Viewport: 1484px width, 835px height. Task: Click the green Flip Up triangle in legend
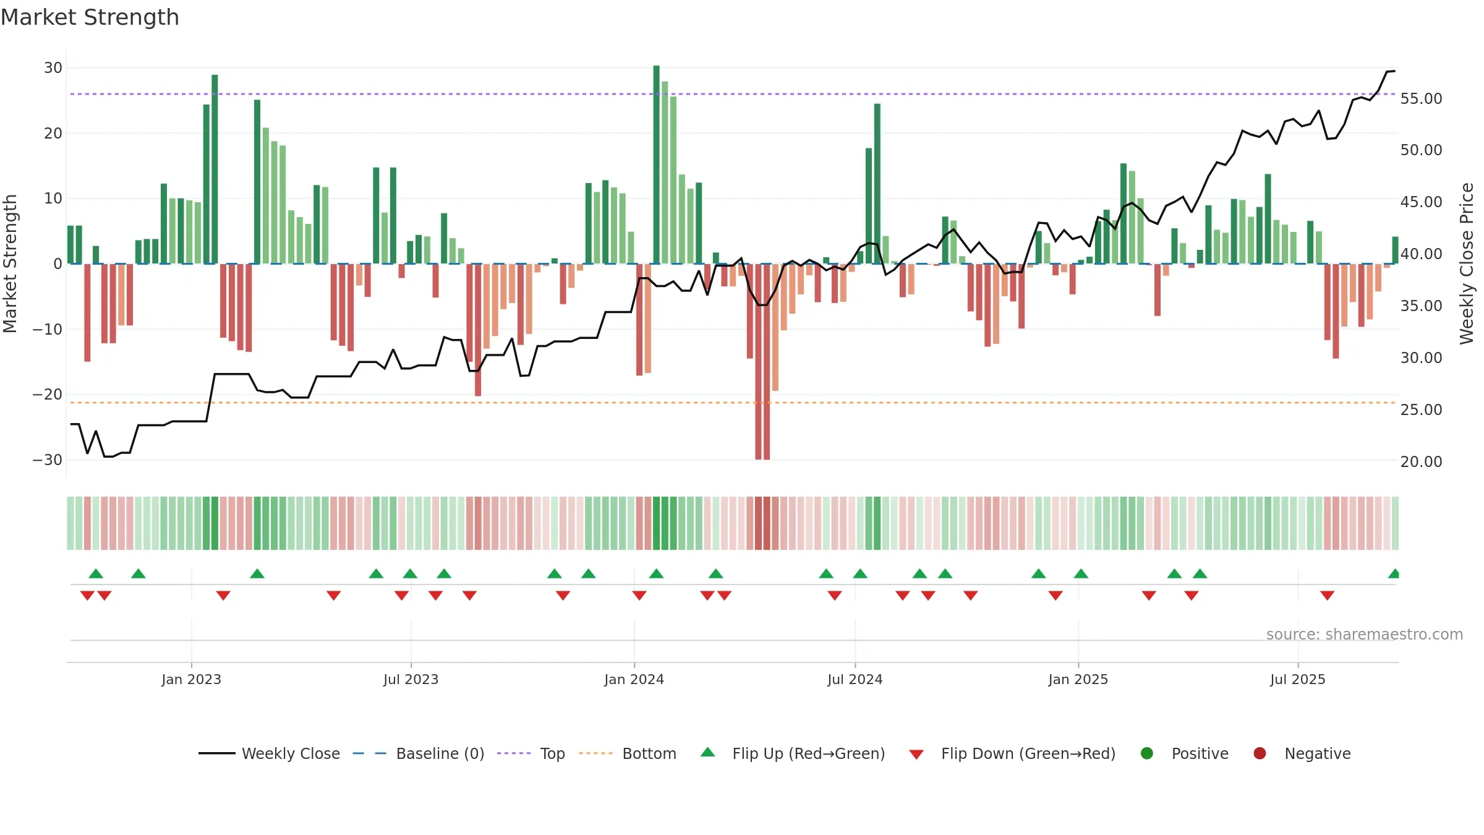[708, 752]
